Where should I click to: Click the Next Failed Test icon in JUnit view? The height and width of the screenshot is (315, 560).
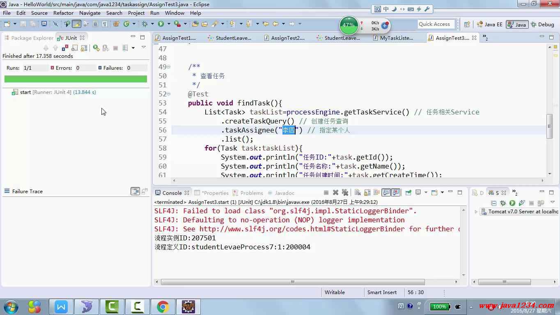[x=46, y=48]
